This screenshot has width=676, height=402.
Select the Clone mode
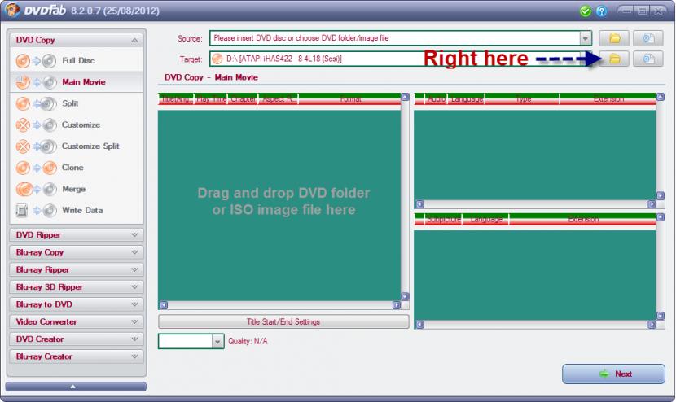click(x=77, y=168)
